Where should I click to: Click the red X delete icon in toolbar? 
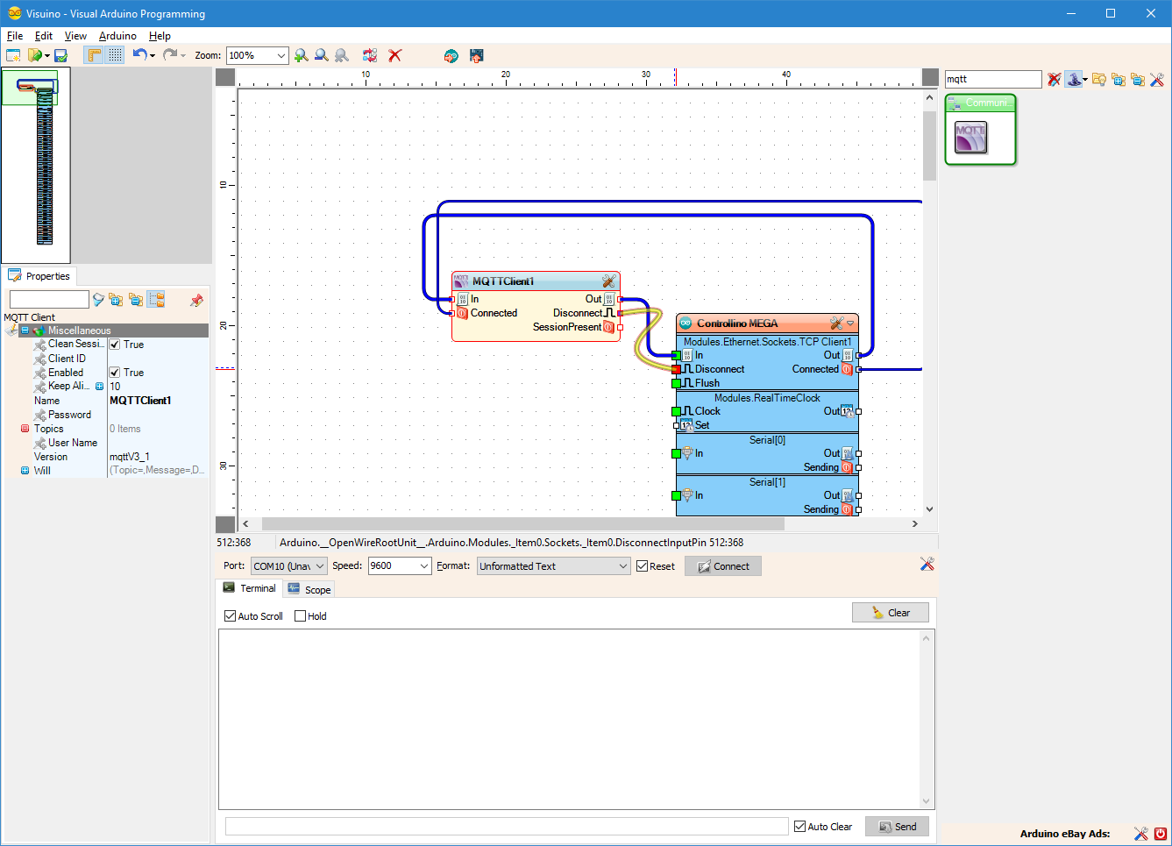tap(395, 55)
